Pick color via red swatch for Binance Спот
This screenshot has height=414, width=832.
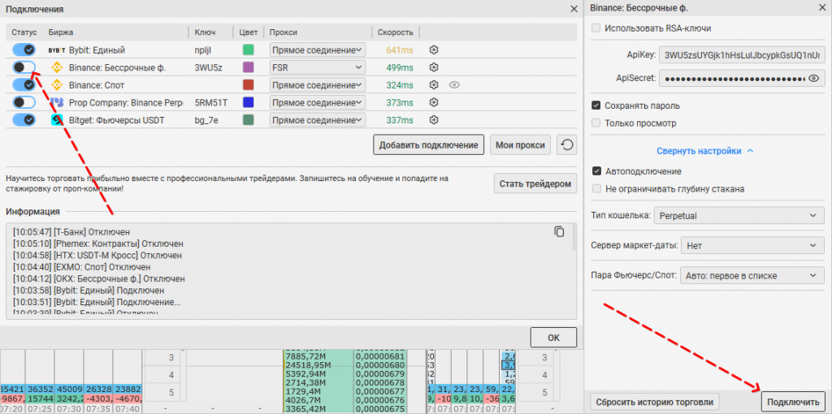(x=248, y=84)
